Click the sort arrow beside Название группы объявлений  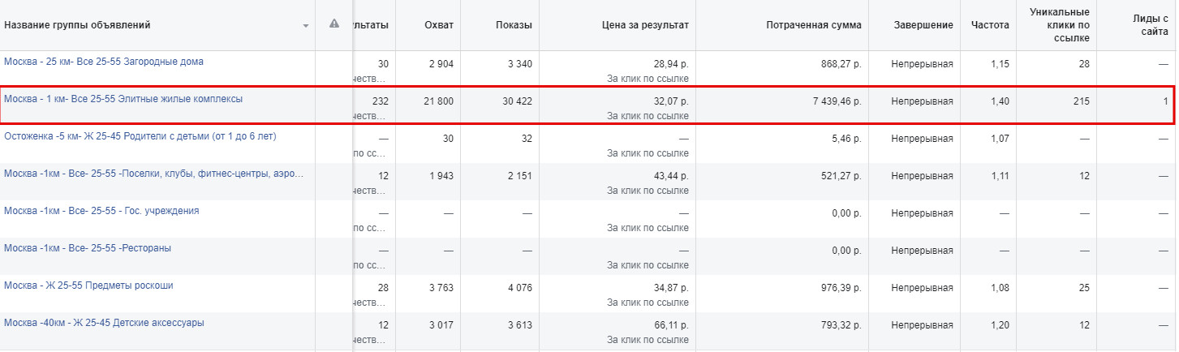tap(306, 26)
